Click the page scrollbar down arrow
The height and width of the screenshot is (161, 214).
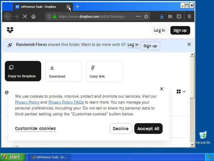pos(192,144)
